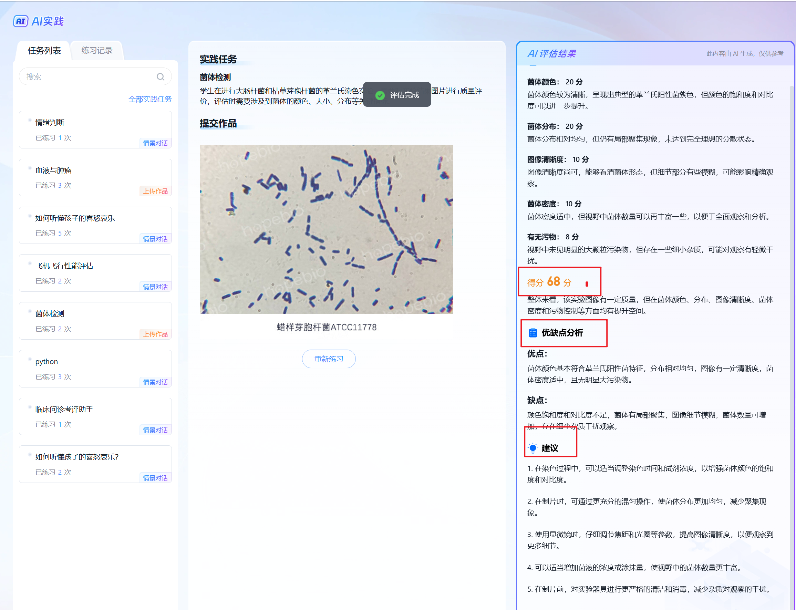Viewport: 796px width, 610px height.
Task: Switch to the 练习记录 tab
Action: (x=96, y=51)
